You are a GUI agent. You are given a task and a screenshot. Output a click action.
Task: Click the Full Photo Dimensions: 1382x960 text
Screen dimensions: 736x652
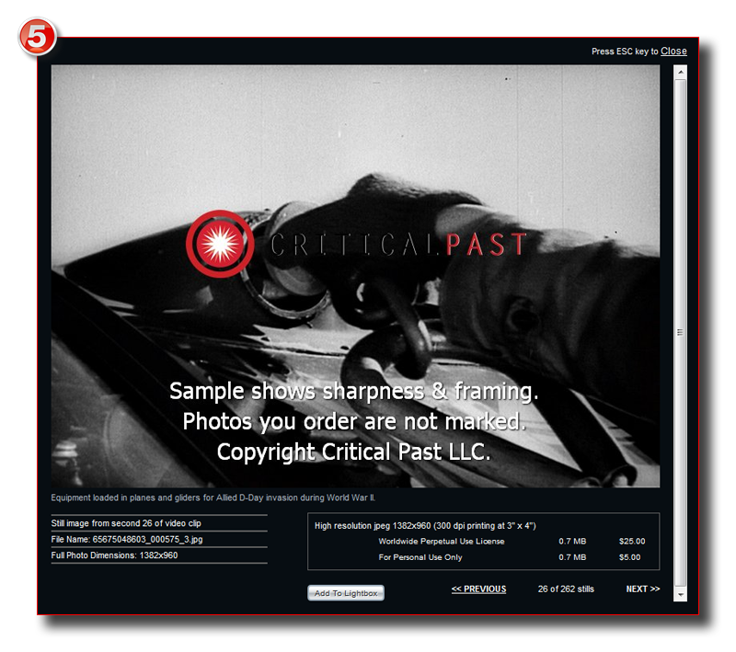coord(114,555)
